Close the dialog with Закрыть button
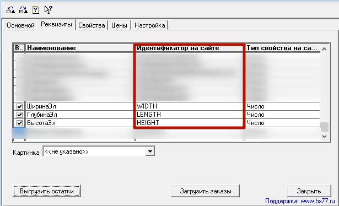 click(309, 191)
